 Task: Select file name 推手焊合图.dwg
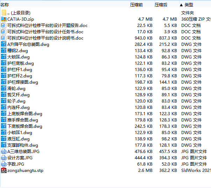pos(23,120)
